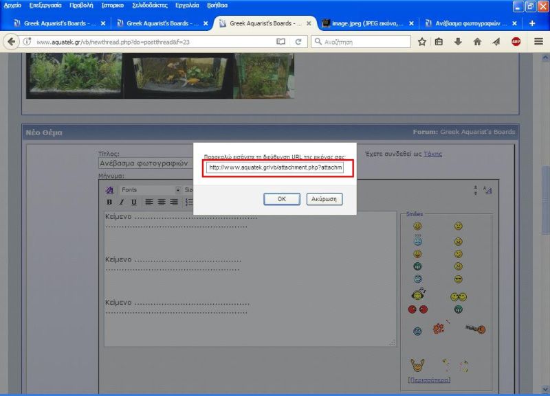Click OK in the image URL dialog

[281, 199]
